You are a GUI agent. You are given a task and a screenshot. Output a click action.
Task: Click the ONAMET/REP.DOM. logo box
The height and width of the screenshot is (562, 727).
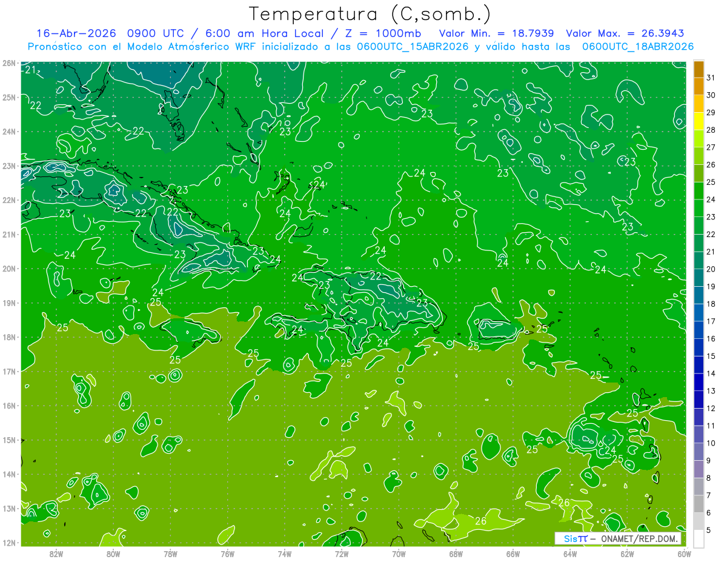(618, 538)
